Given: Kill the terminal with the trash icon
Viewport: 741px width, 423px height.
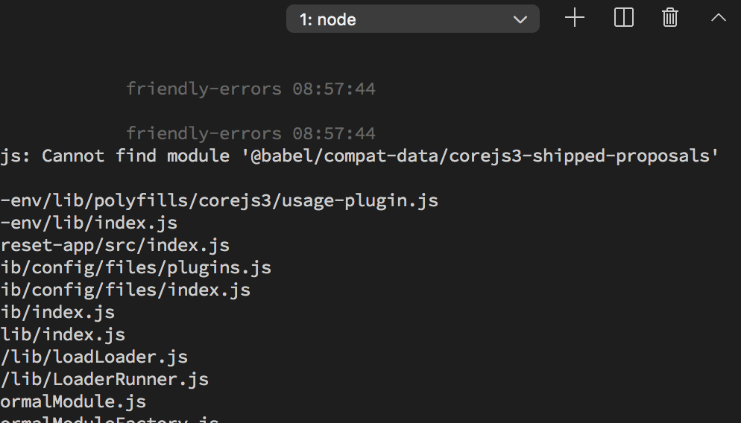Looking at the screenshot, I should (x=669, y=18).
